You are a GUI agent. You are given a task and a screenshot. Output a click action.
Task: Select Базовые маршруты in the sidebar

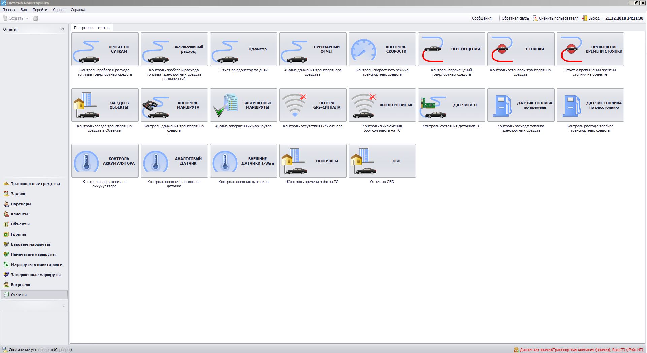coord(34,244)
